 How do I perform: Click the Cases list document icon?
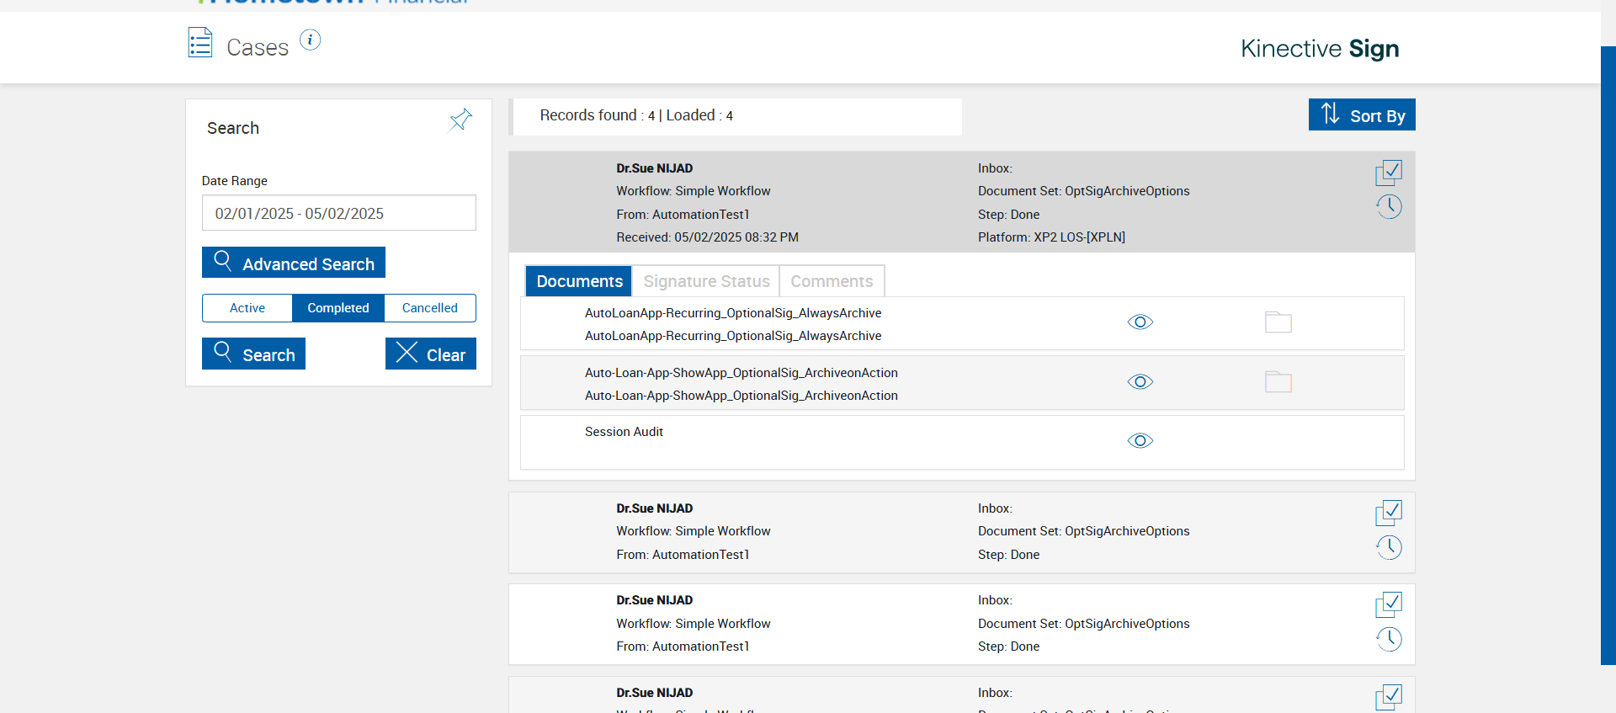tap(200, 43)
